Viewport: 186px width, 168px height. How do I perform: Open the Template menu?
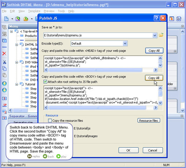point(34,11)
